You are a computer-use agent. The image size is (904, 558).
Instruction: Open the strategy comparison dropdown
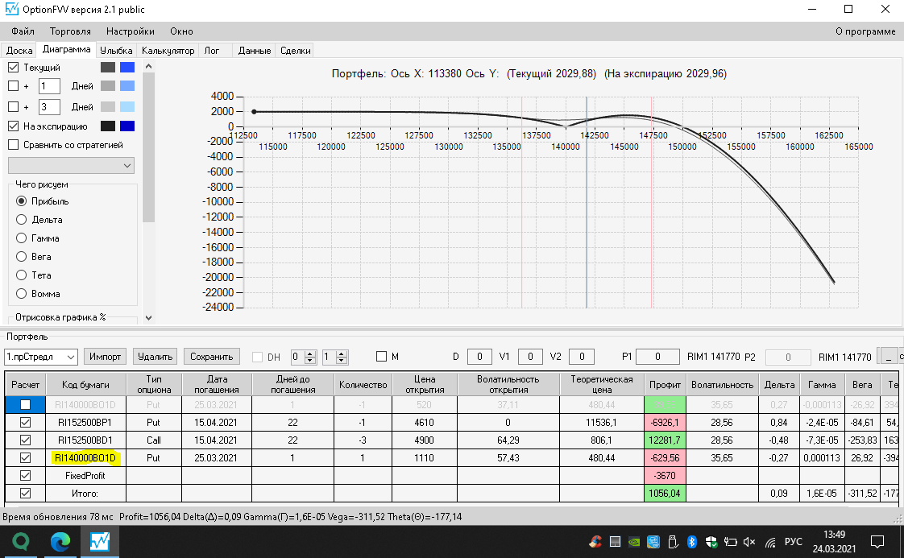(x=71, y=165)
